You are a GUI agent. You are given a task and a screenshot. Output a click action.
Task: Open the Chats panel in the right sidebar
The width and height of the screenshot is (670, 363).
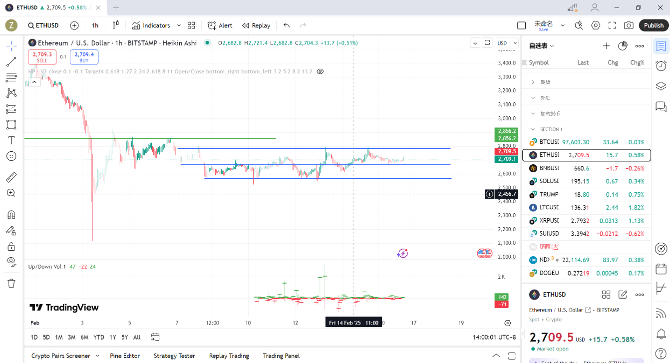(x=661, y=106)
